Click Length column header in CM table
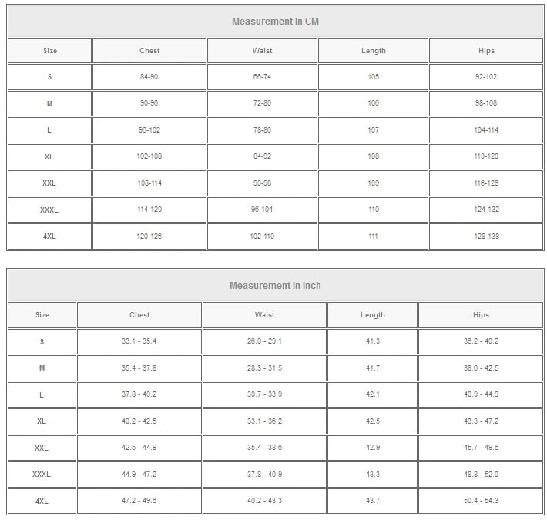 tap(373, 51)
